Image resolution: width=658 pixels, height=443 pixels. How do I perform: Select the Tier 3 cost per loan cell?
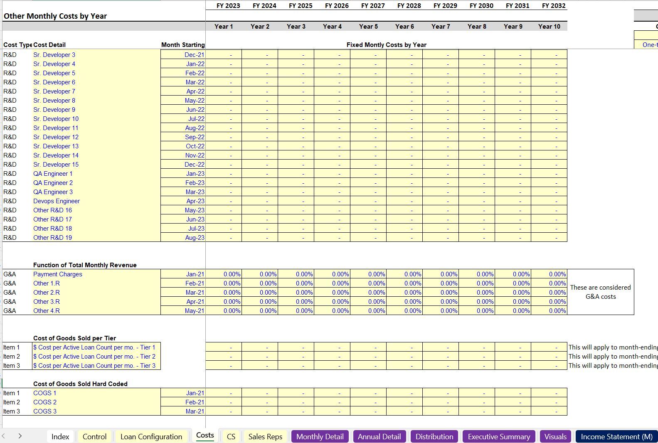[96, 365]
